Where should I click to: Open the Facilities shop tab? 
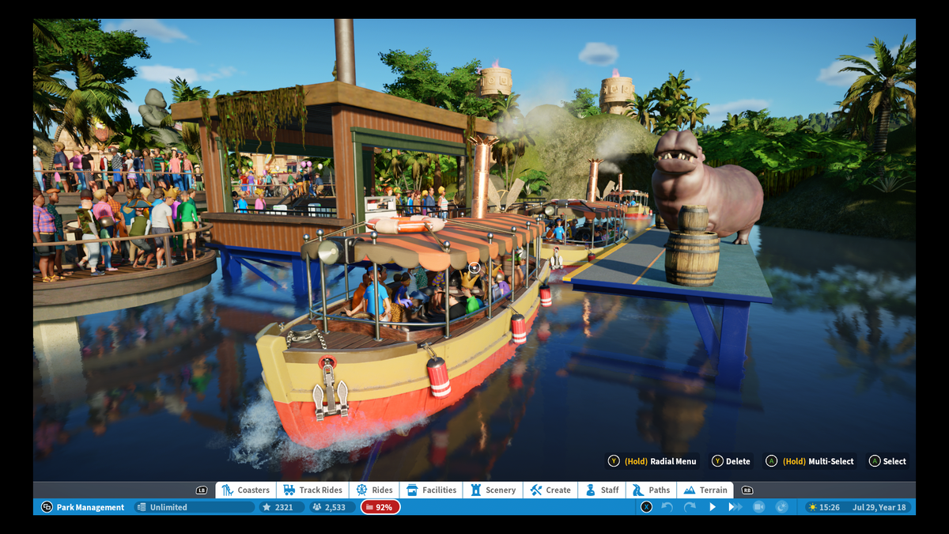pyautogui.click(x=431, y=490)
